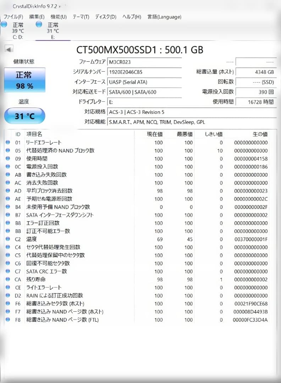Click the status icon for row CA 残り寿命
Viewport: 281px width, 383px height.
coord(8,279)
